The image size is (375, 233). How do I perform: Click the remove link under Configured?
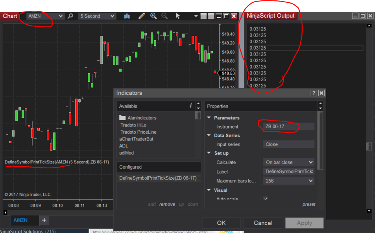coord(167,204)
